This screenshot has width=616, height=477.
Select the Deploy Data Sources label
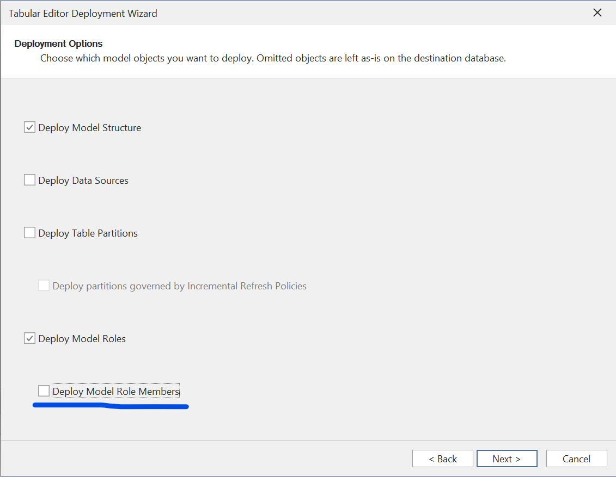83,180
